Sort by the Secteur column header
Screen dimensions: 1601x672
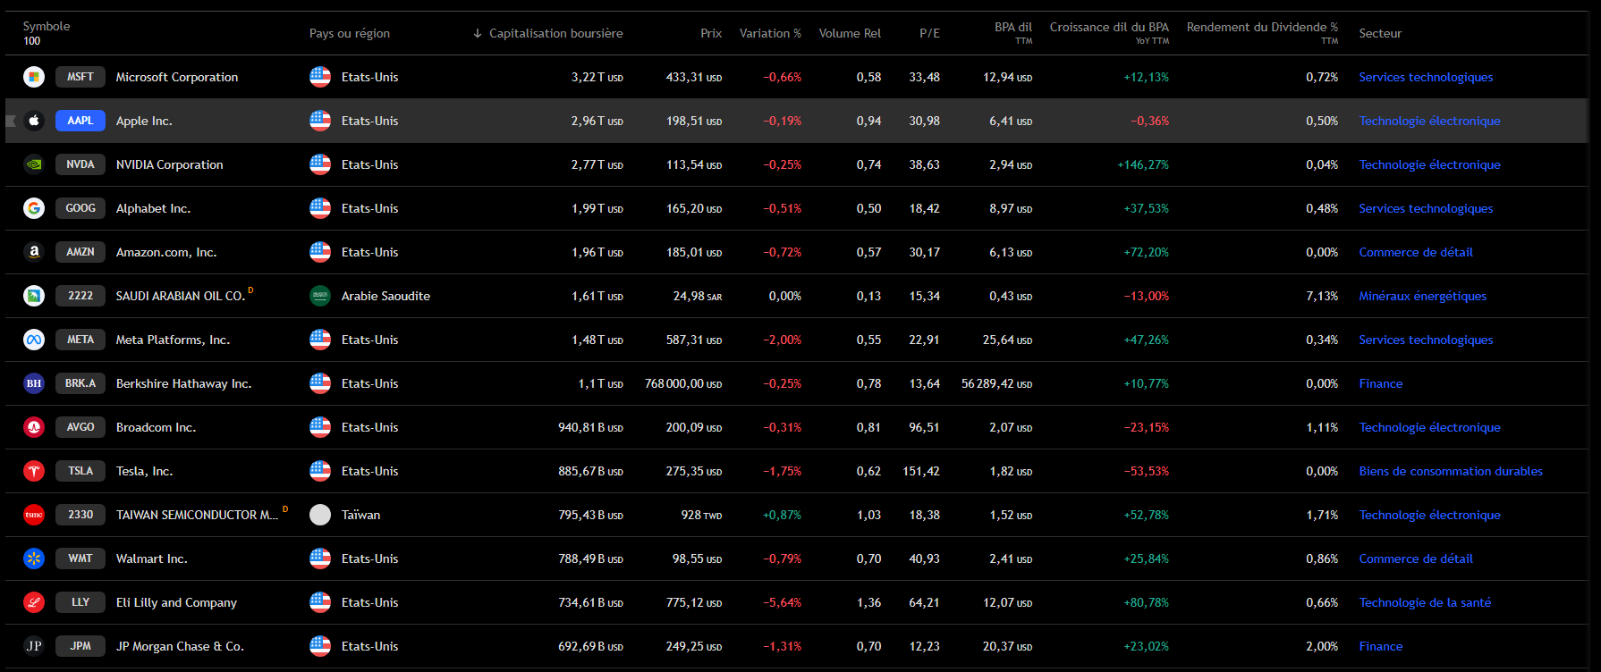point(1380,33)
